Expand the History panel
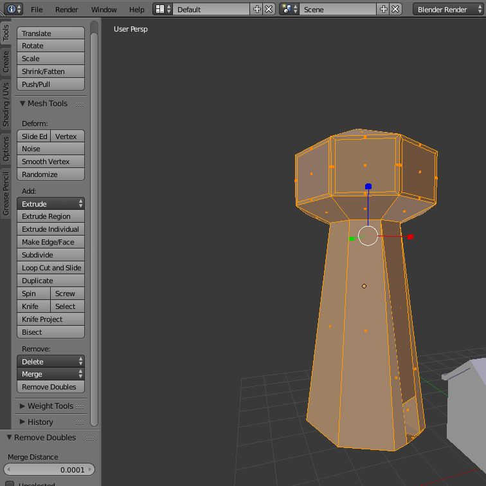Viewport: 486px width, 486px height. [x=22, y=422]
